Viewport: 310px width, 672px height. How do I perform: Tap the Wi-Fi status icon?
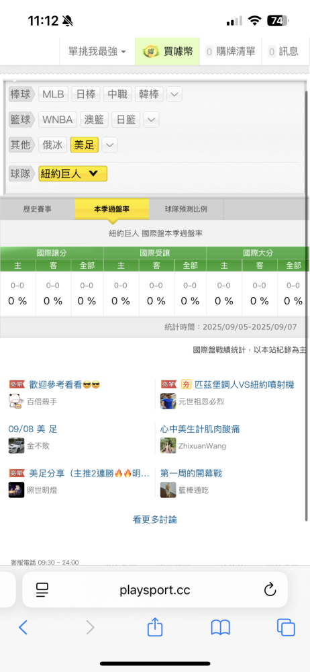(x=255, y=21)
